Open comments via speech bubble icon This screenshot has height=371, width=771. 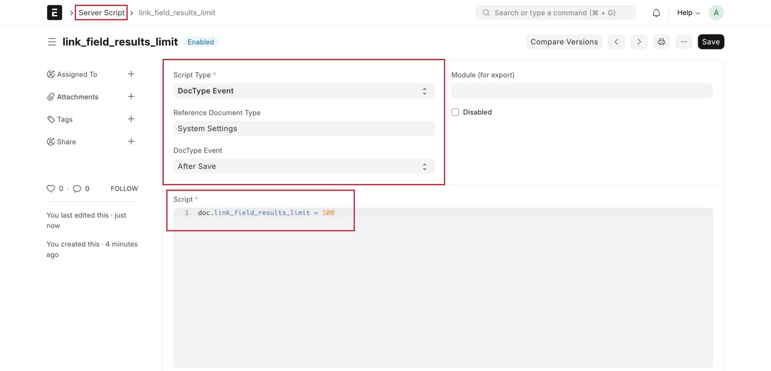[x=77, y=188]
